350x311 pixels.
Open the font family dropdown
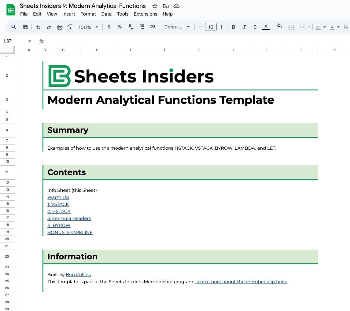177,27
